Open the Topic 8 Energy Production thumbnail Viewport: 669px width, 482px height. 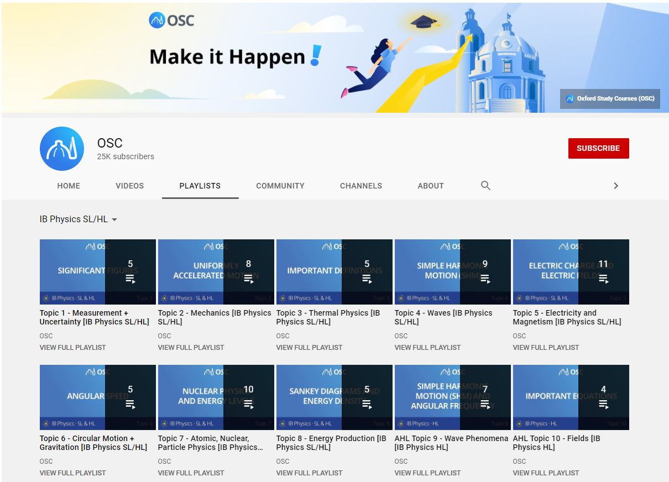(x=333, y=397)
